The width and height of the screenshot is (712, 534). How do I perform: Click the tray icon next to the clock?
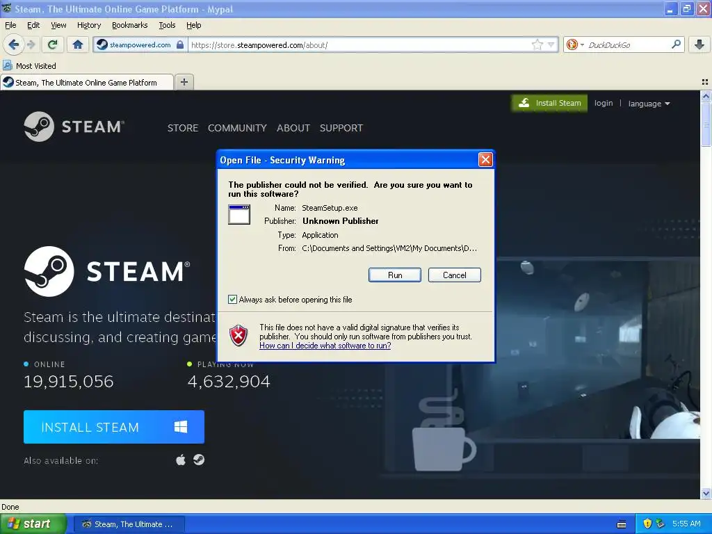pyautogui.click(x=661, y=524)
